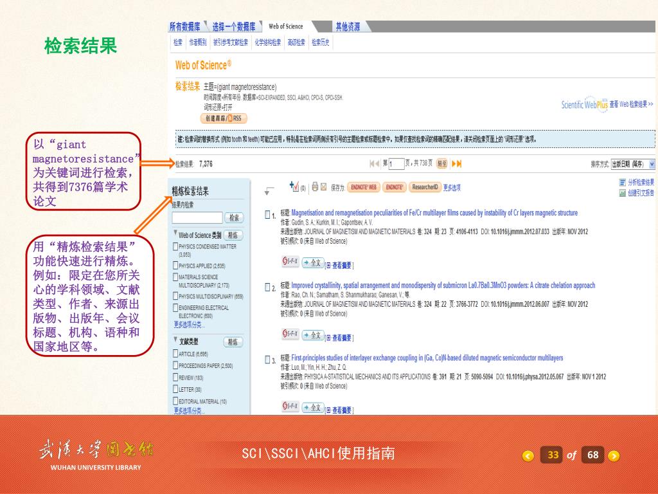Open the 检索历史 menu item
This screenshot has height=494, width=658.
tap(321, 42)
